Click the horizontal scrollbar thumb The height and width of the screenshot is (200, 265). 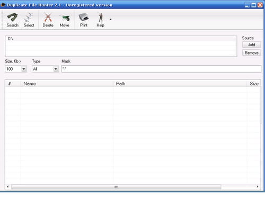(x=116, y=187)
